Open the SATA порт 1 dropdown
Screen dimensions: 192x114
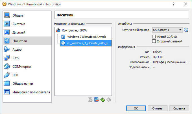(167, 30)
